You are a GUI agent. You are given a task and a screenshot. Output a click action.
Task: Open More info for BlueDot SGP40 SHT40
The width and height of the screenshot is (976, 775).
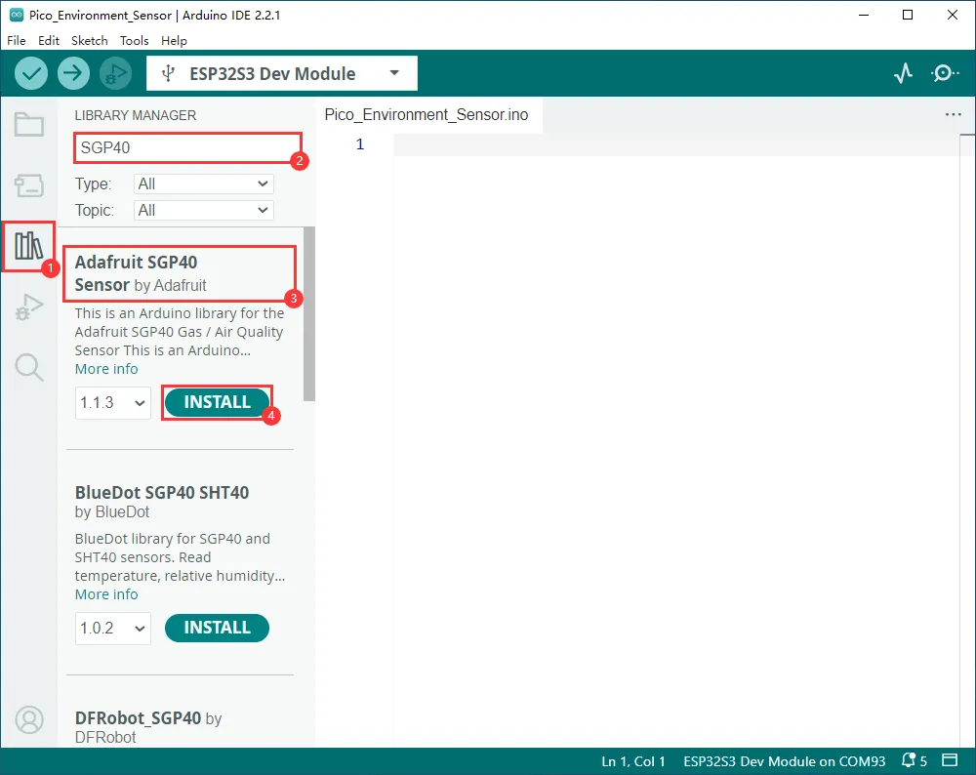(x=106, y=594)
